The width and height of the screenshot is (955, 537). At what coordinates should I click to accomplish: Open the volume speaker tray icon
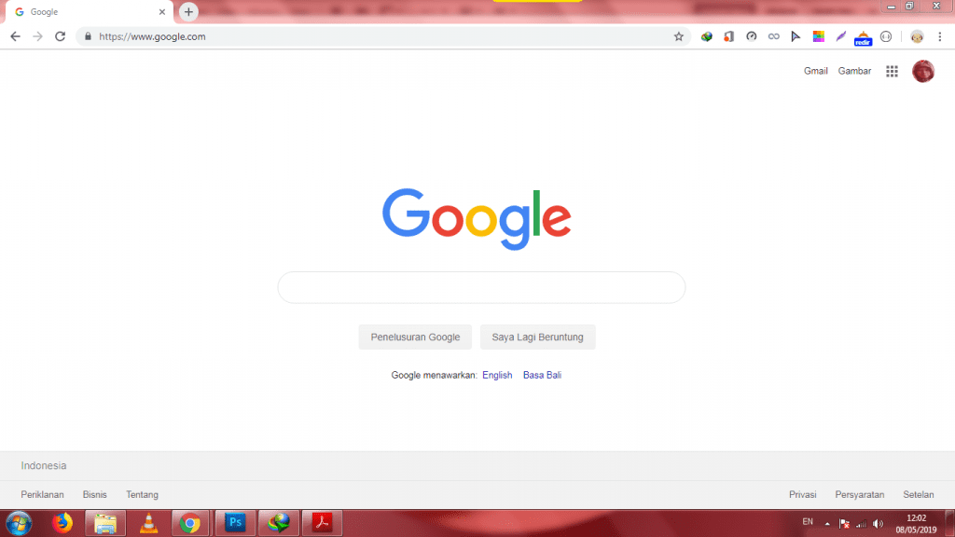878,524
